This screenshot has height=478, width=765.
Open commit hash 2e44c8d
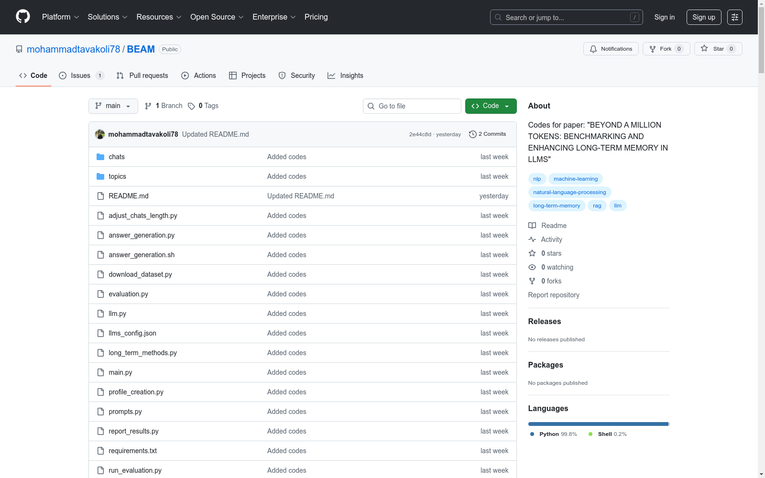420,134
